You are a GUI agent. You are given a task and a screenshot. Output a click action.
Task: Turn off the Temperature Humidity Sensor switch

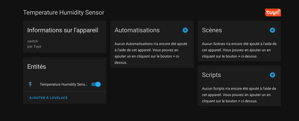(x=96, y=84)
